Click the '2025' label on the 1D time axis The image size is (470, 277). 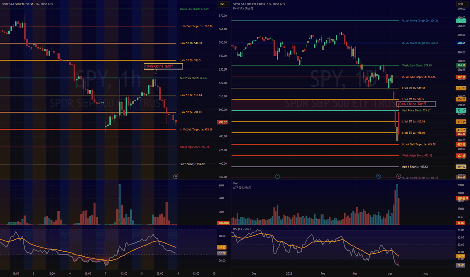[289, 273]
